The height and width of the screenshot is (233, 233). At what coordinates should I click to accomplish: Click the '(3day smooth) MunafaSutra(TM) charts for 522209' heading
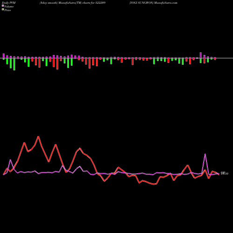(x=72, y=3)
